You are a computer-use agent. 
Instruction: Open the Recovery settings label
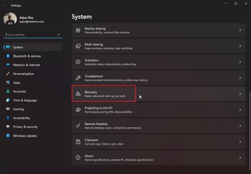click(91, 92)
